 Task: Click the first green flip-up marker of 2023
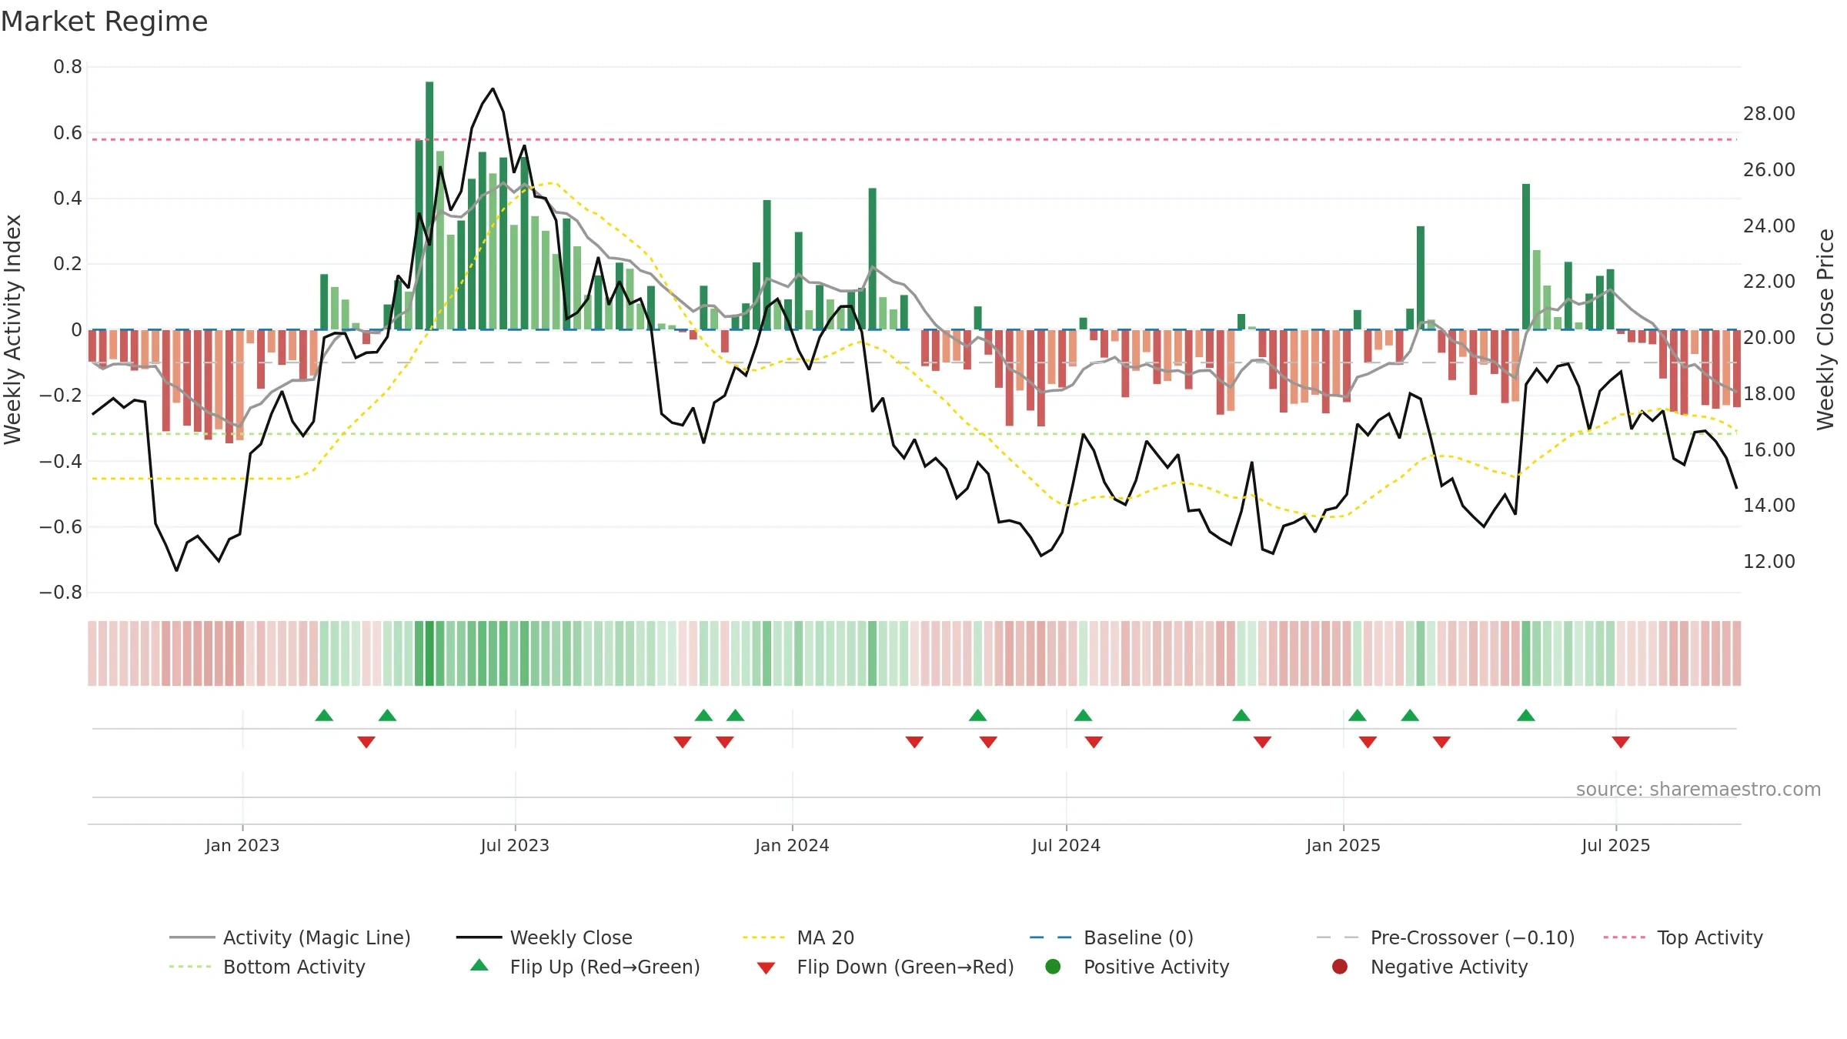(324, 715)
